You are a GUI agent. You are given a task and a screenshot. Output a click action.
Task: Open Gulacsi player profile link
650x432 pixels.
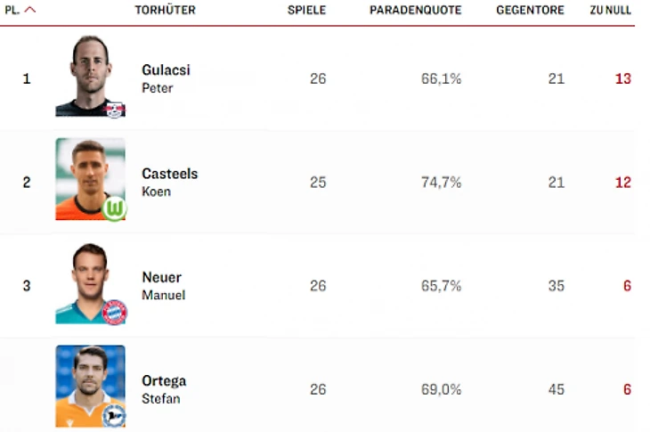(166, 70)
